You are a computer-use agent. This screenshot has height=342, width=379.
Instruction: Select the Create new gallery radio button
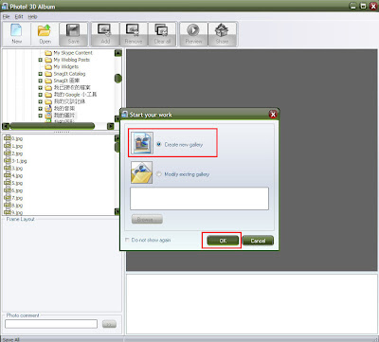[x=159, y=144]
